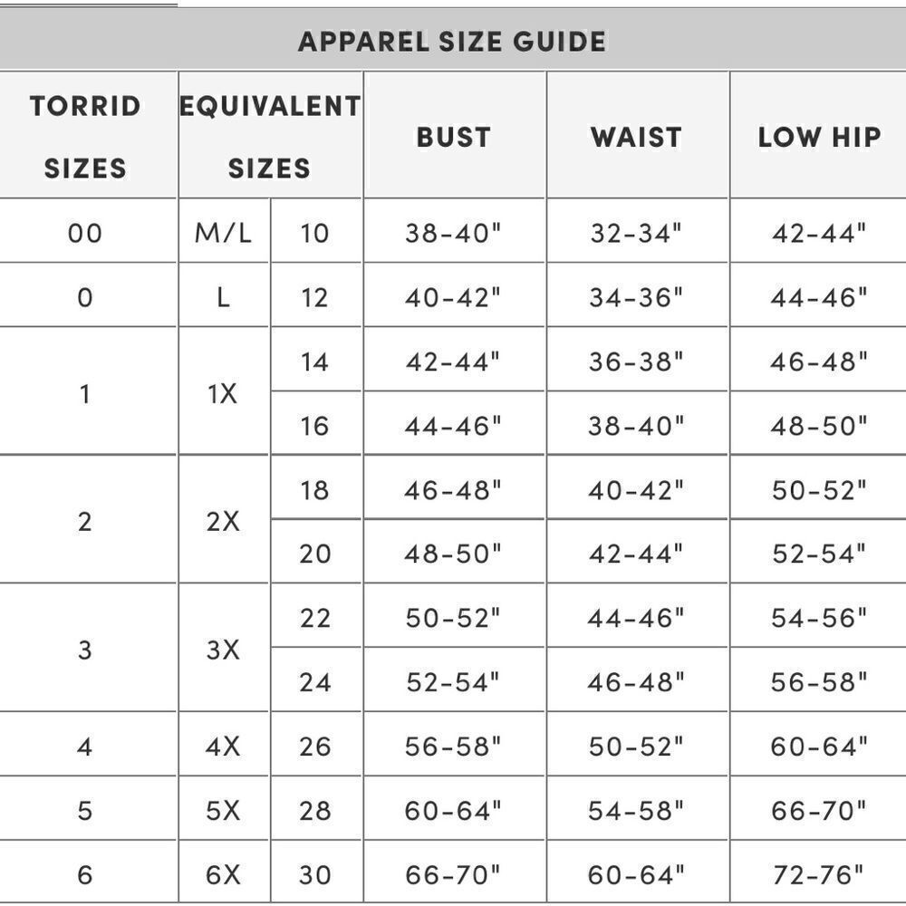Select Torrid size 6 cell
This screenshot has width=906, height=906.
85,874
